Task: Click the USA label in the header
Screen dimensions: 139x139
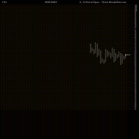Action: pyautogui.click(x=4, y=2)
